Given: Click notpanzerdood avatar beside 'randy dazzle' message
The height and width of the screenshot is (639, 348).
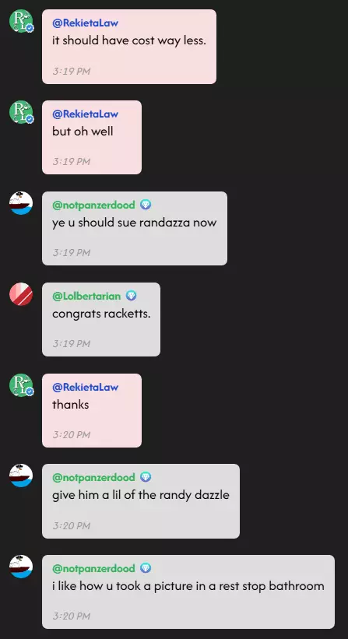Looking at the screenshot, I should [x=21, y=476].
